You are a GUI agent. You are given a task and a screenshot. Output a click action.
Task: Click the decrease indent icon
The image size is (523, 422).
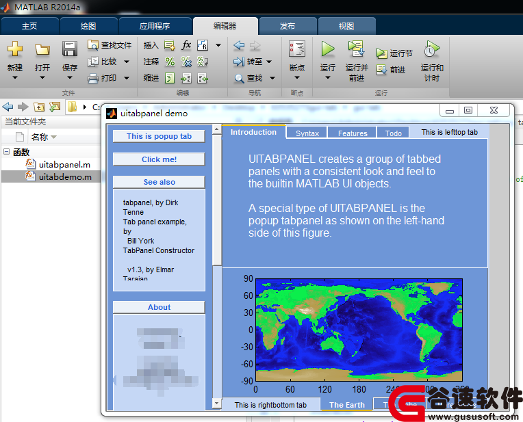click(x=203, y=78)
